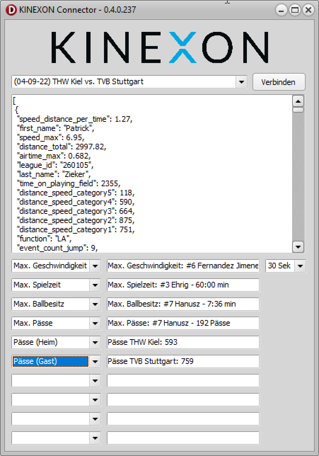This screenshot has width=319, height=456.
Task: Click the KINEXON Connector app icon in title bar
Action: point(11,10)
